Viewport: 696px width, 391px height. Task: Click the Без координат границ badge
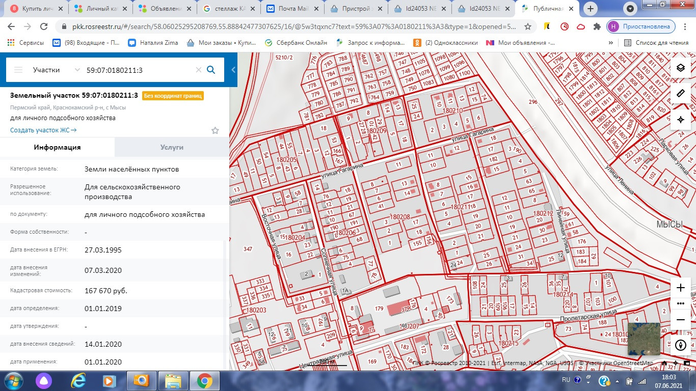click(x=173, y=96)
